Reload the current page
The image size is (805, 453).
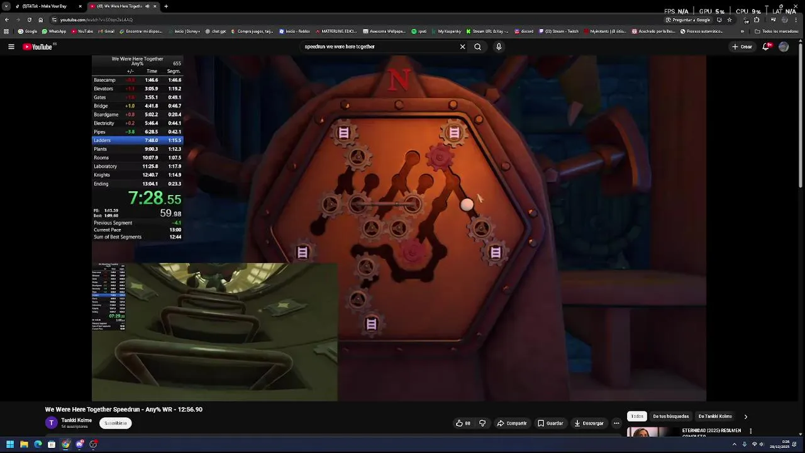coord(29,20)
